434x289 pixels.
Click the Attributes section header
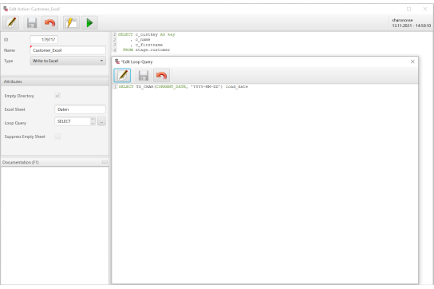[x=55, y=81]
